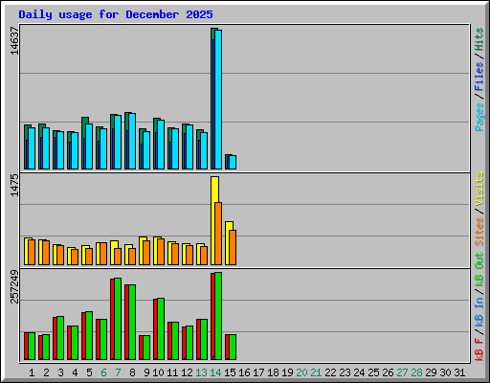Screen dimensions: 490x383
Task: Click the orange sites bar for day 1
Action: 32,252
